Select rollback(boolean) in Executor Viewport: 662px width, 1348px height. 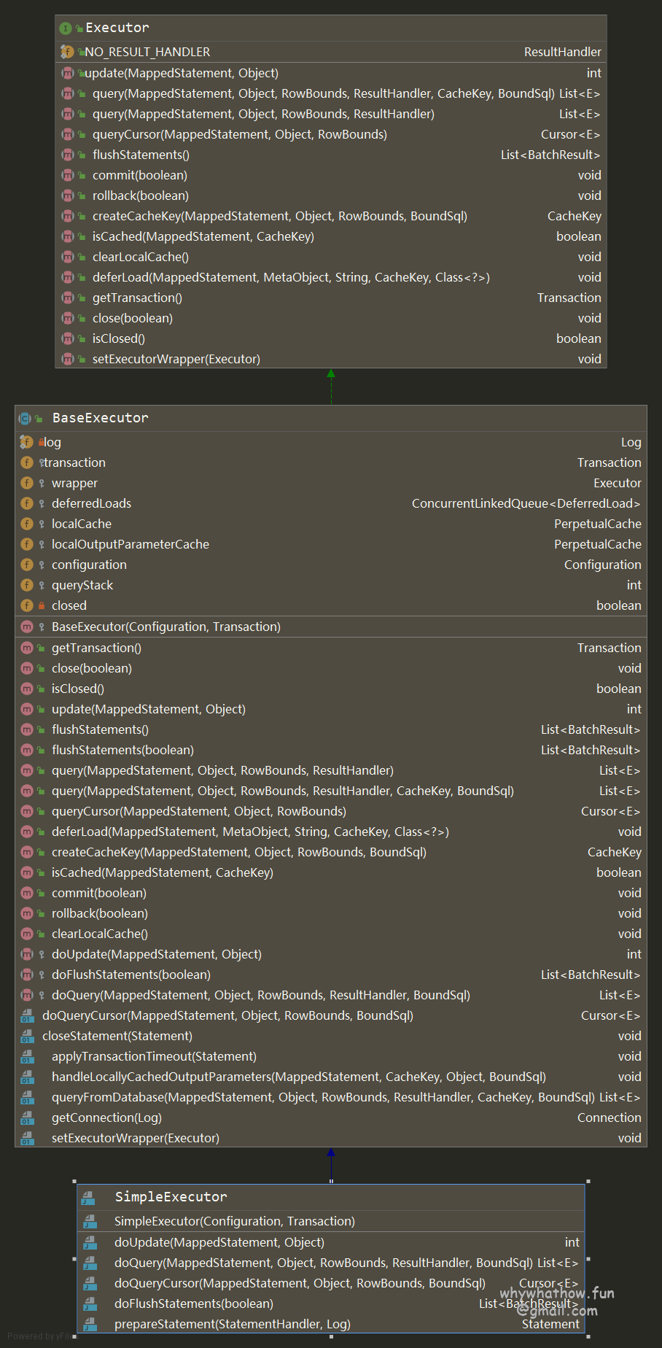tap(141, 195)
